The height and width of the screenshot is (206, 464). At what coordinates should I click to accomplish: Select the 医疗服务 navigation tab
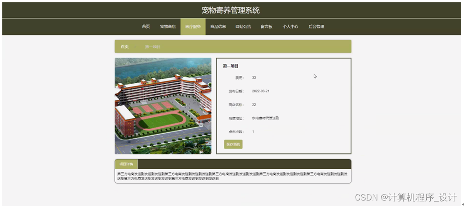pyautogui.click(x=193, y=27)
